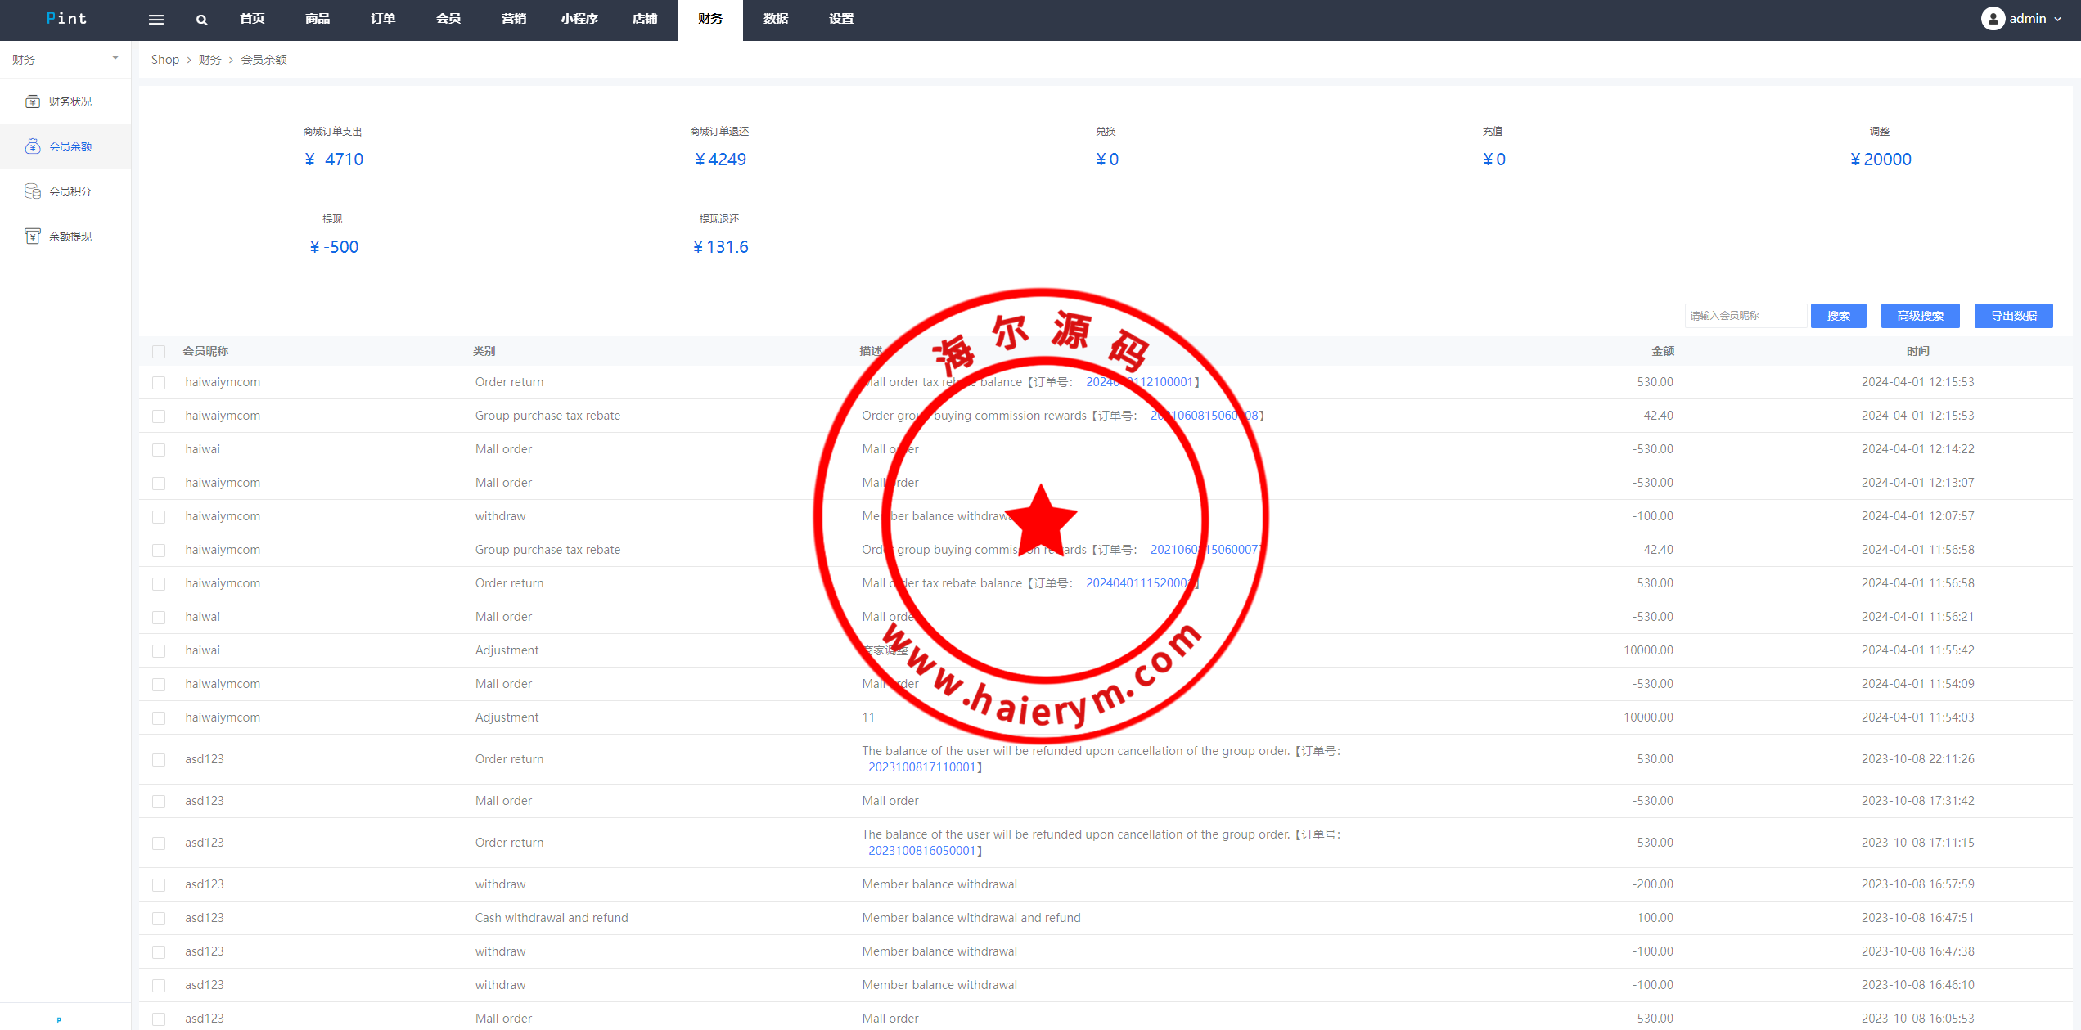Check the row with 10000.00 Adjustment by haiwai
Image resolution: width=2081 pixels, height=1030 pixels.
click(159, 651)
